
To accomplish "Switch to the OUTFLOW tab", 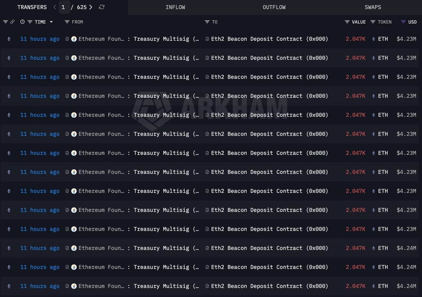I will tap(274, 7).
